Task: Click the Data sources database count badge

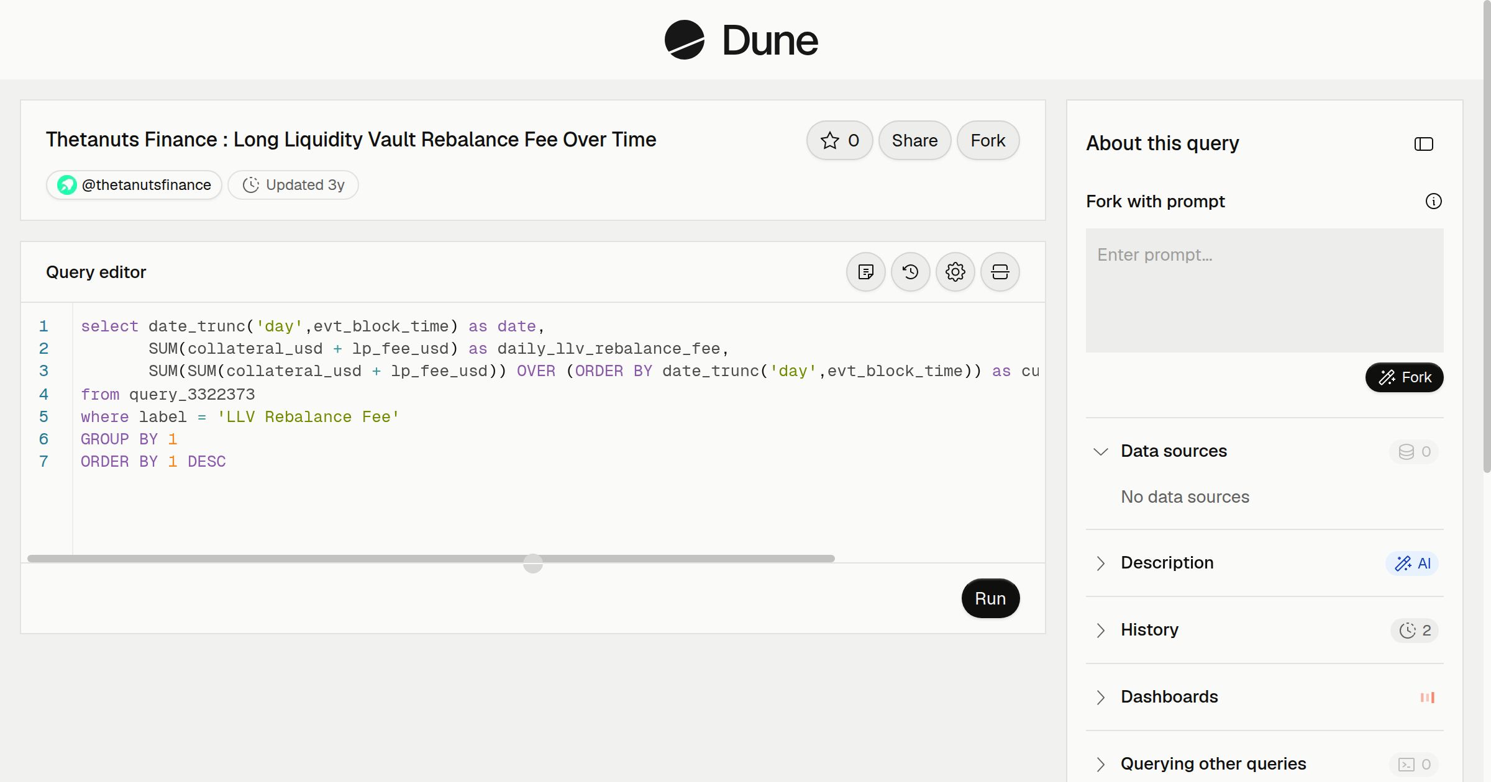Action: click(x=1414, y=451)
